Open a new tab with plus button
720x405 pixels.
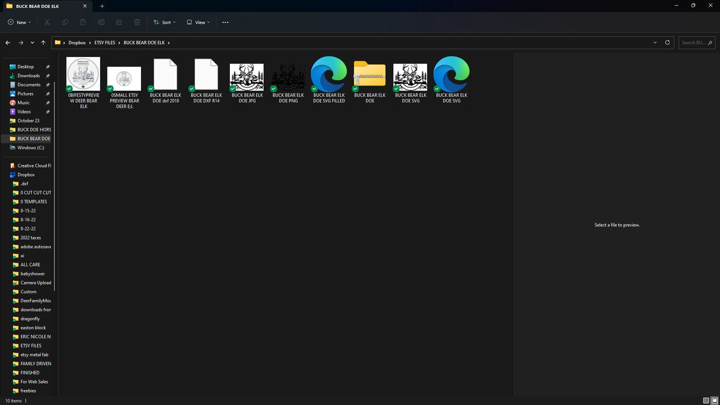click(102, 6)
